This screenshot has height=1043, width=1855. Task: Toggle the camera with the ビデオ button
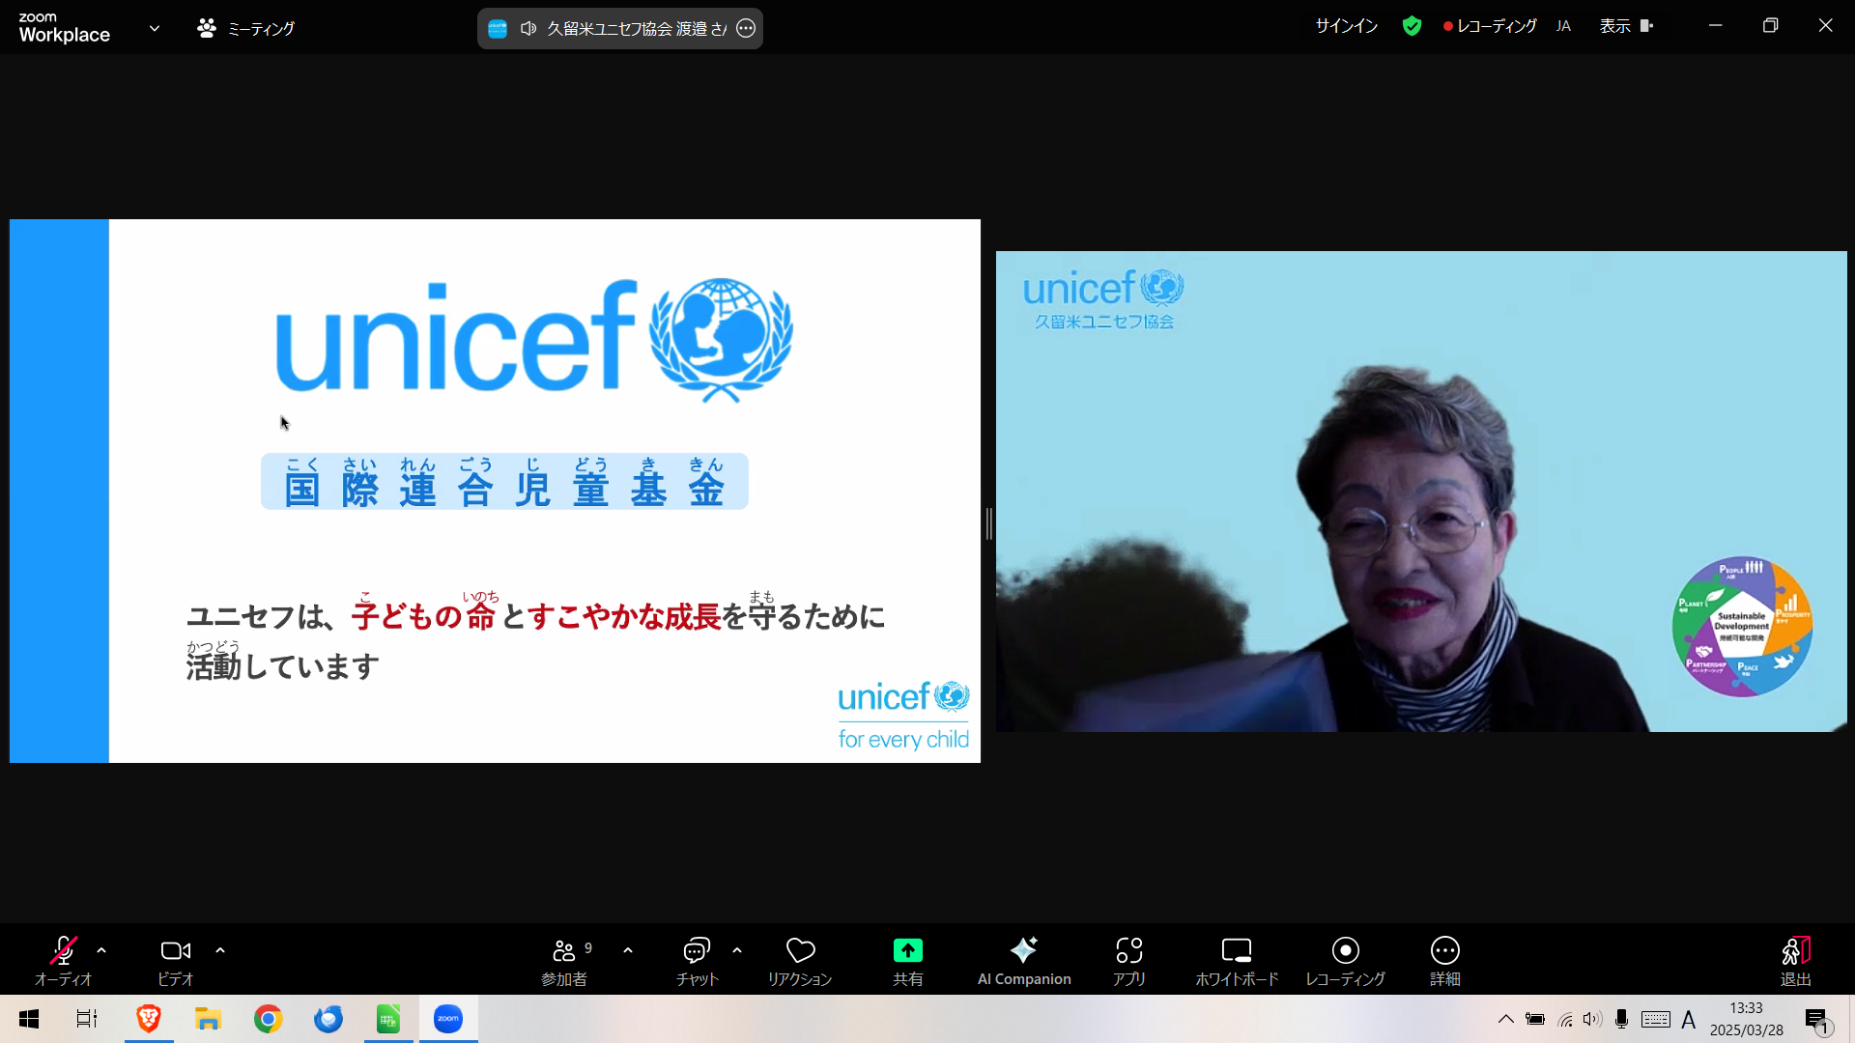176,961
